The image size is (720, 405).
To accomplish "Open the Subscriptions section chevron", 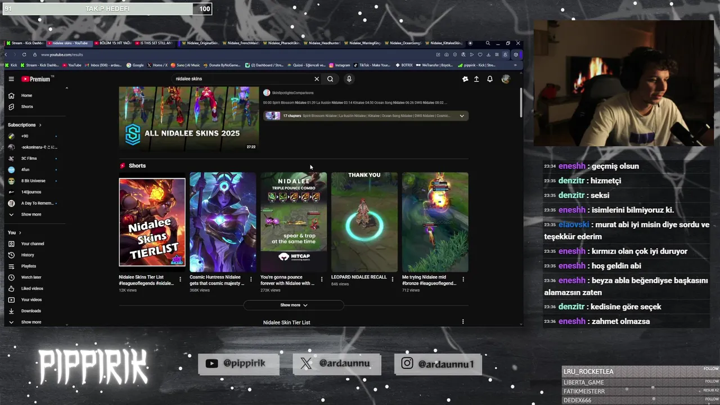I will 40,125.
